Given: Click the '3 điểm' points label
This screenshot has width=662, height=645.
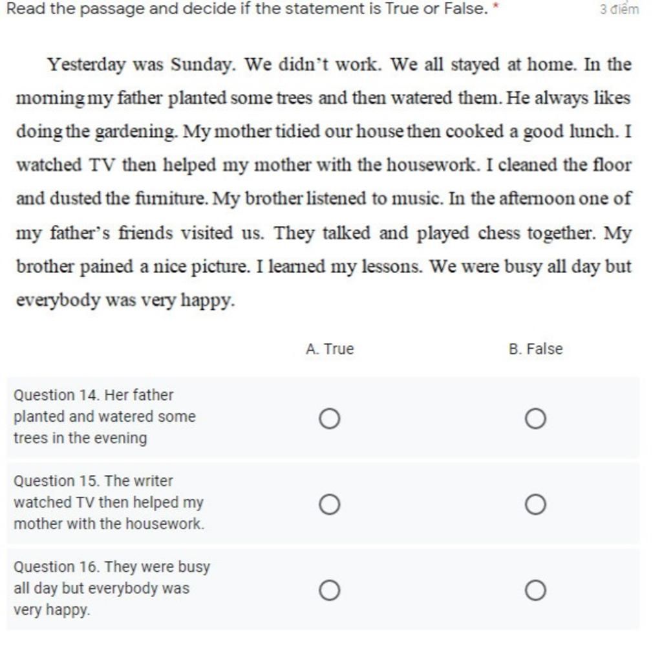Looking at the screenshot, I should click(619, 9).
